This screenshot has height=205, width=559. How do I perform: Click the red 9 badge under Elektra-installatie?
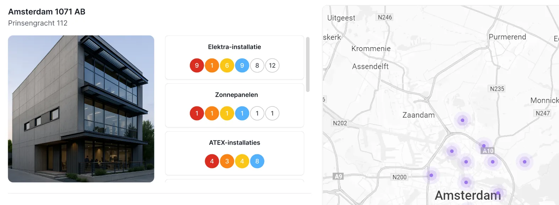coord(197,65)
